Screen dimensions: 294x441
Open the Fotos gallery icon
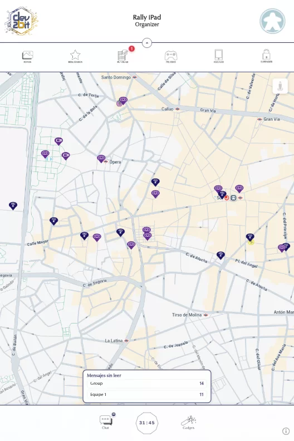[28, 57]
